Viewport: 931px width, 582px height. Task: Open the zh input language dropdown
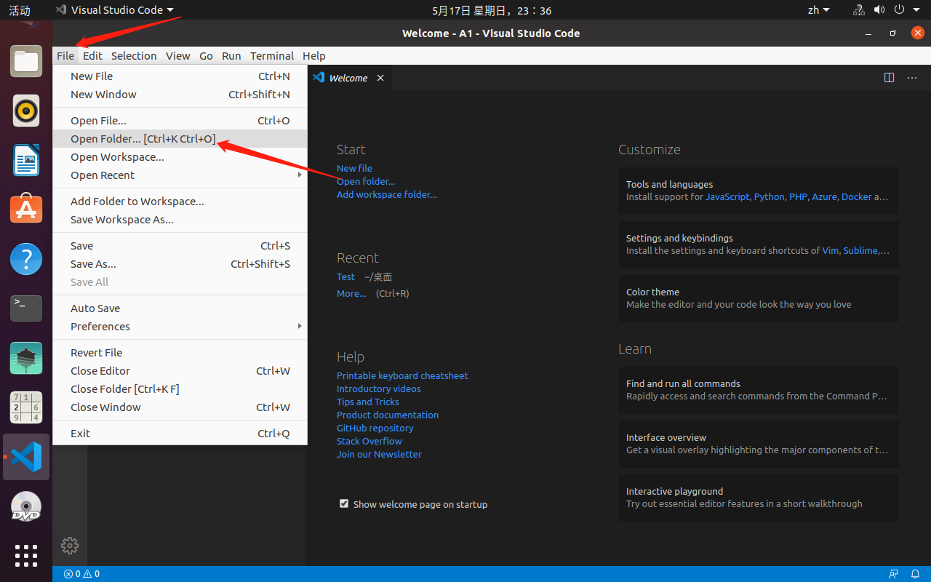(819, 10)
